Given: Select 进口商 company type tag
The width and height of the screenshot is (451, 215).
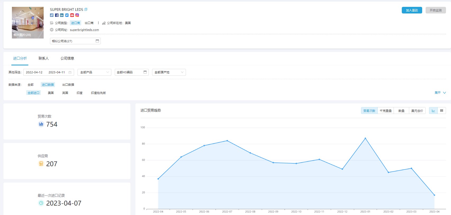Looking at the screenshot, I should click(75, 23).
